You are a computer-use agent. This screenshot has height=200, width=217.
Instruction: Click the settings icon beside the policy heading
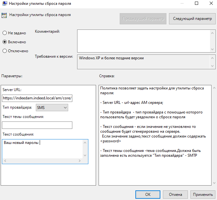click(4, 15)
